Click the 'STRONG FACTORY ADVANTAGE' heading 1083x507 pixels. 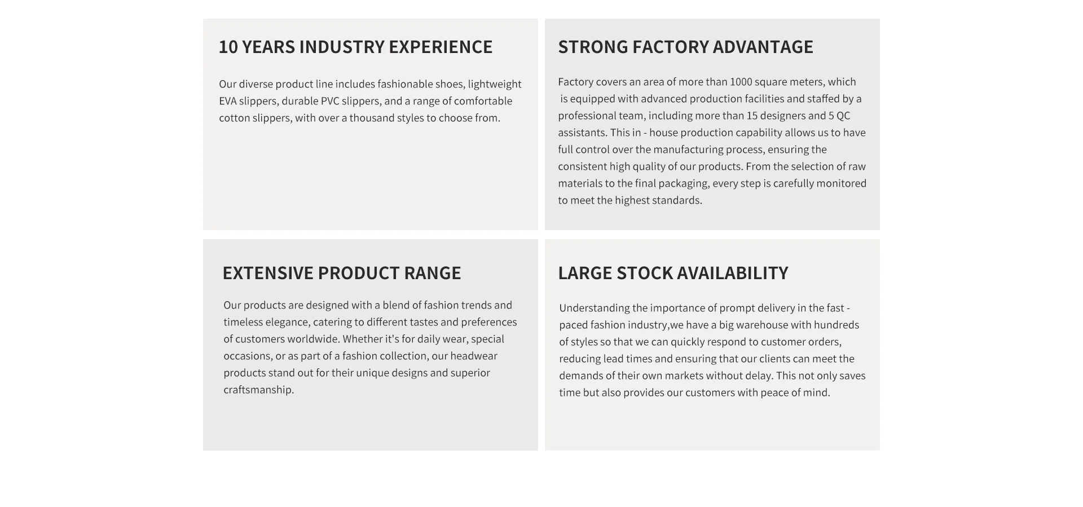click(x=685, y=47)
